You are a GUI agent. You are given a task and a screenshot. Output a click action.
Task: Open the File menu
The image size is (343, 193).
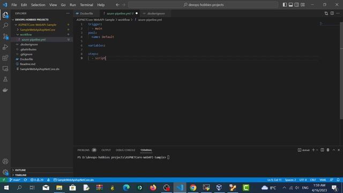[x=14, y=5]
